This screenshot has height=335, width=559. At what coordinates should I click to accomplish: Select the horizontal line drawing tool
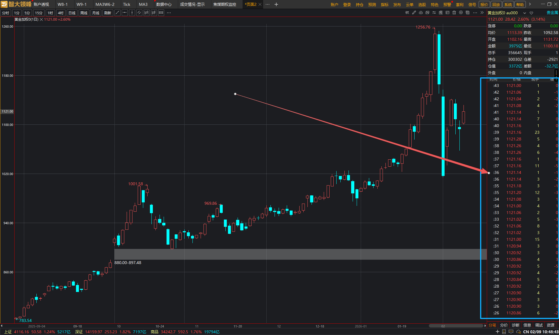click(x=125, y=13)
